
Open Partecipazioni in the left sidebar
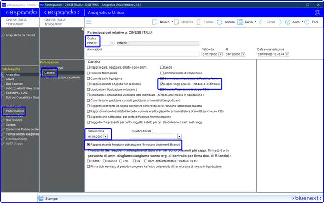click(15, 111)
